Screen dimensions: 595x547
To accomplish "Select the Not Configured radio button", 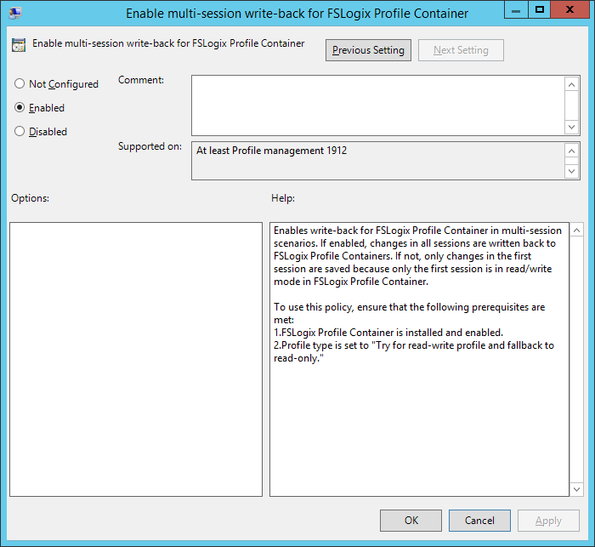I will (20, 83).
